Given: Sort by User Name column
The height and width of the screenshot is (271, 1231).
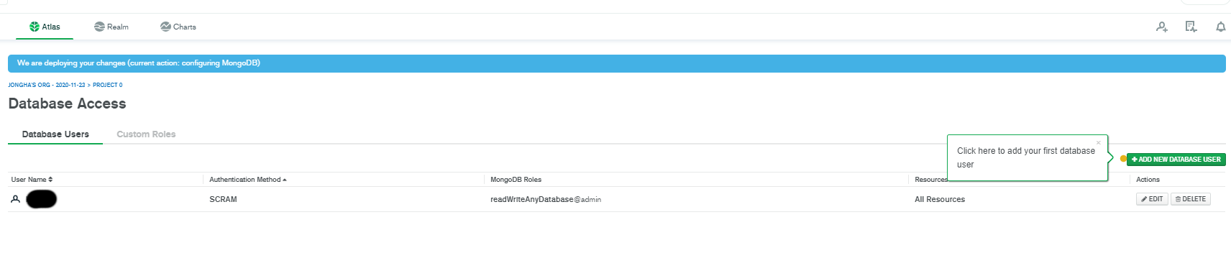Looking at the screenshot, I should (x=32, y=180).
